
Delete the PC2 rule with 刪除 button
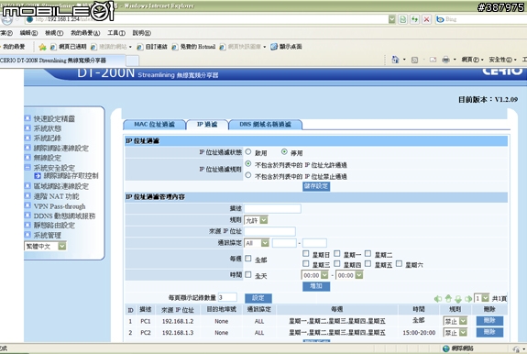[489, 333]
